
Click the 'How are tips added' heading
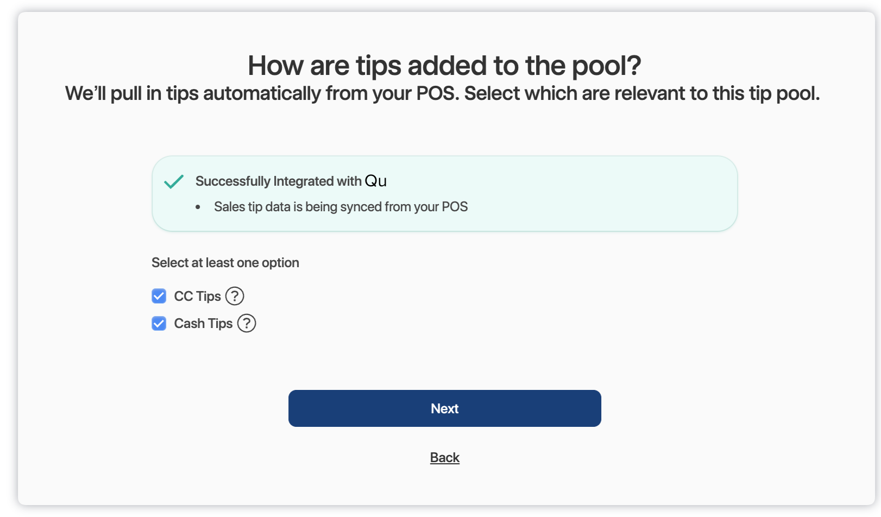click(444, 66)
